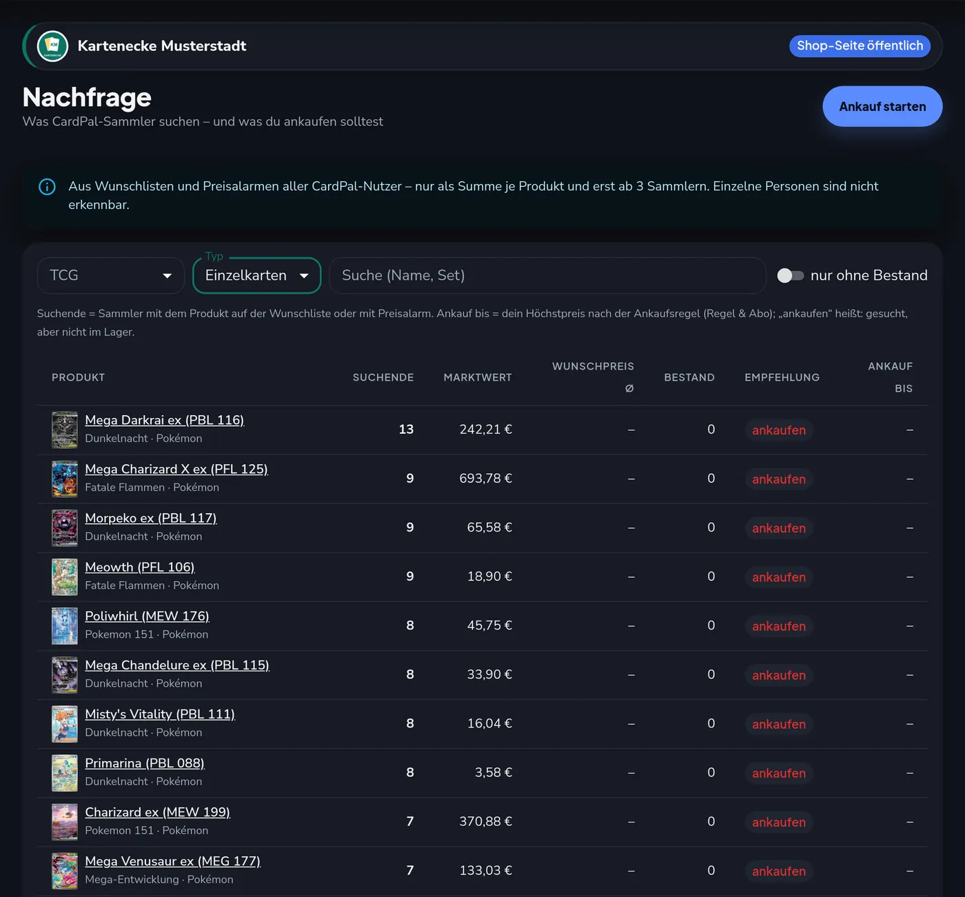This screenshot has height=897, width=965.
Task: Open the Mega Charizard X ex (PFL 125) link
Action: click(x=176, y=469)
